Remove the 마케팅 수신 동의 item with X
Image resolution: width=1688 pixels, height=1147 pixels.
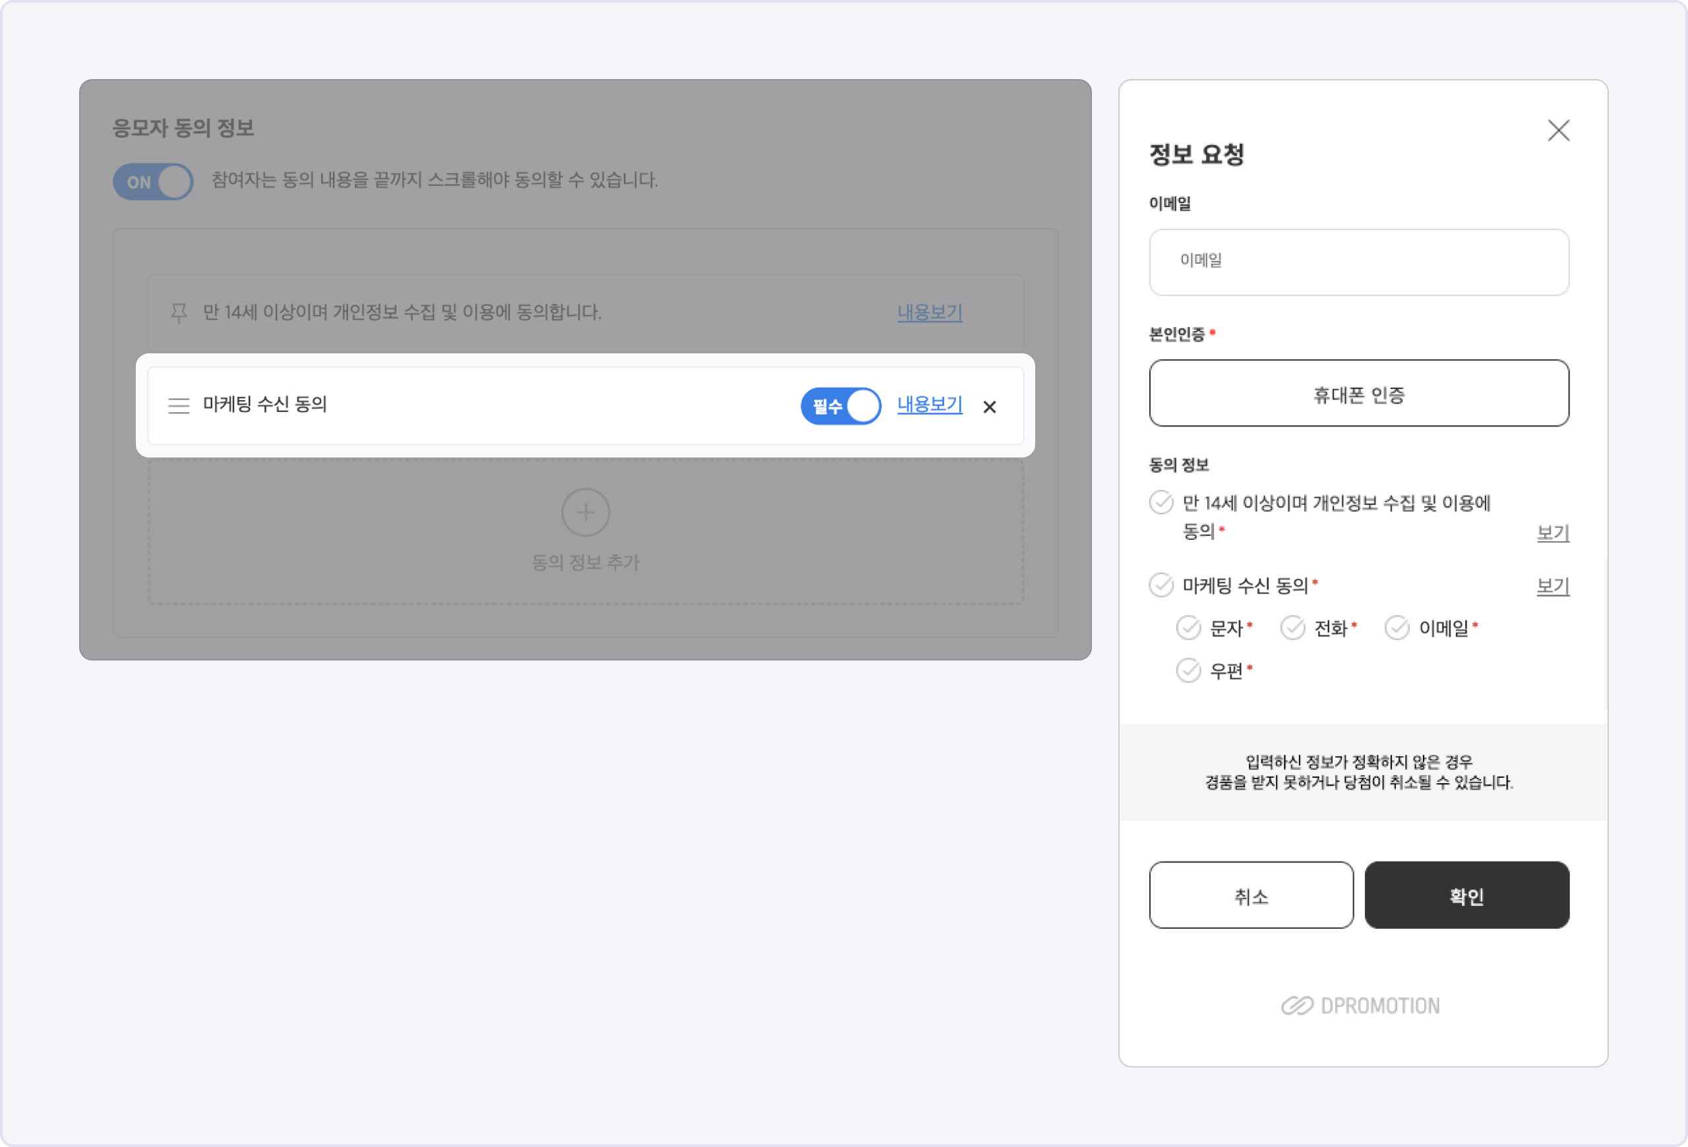pos(989,407)
